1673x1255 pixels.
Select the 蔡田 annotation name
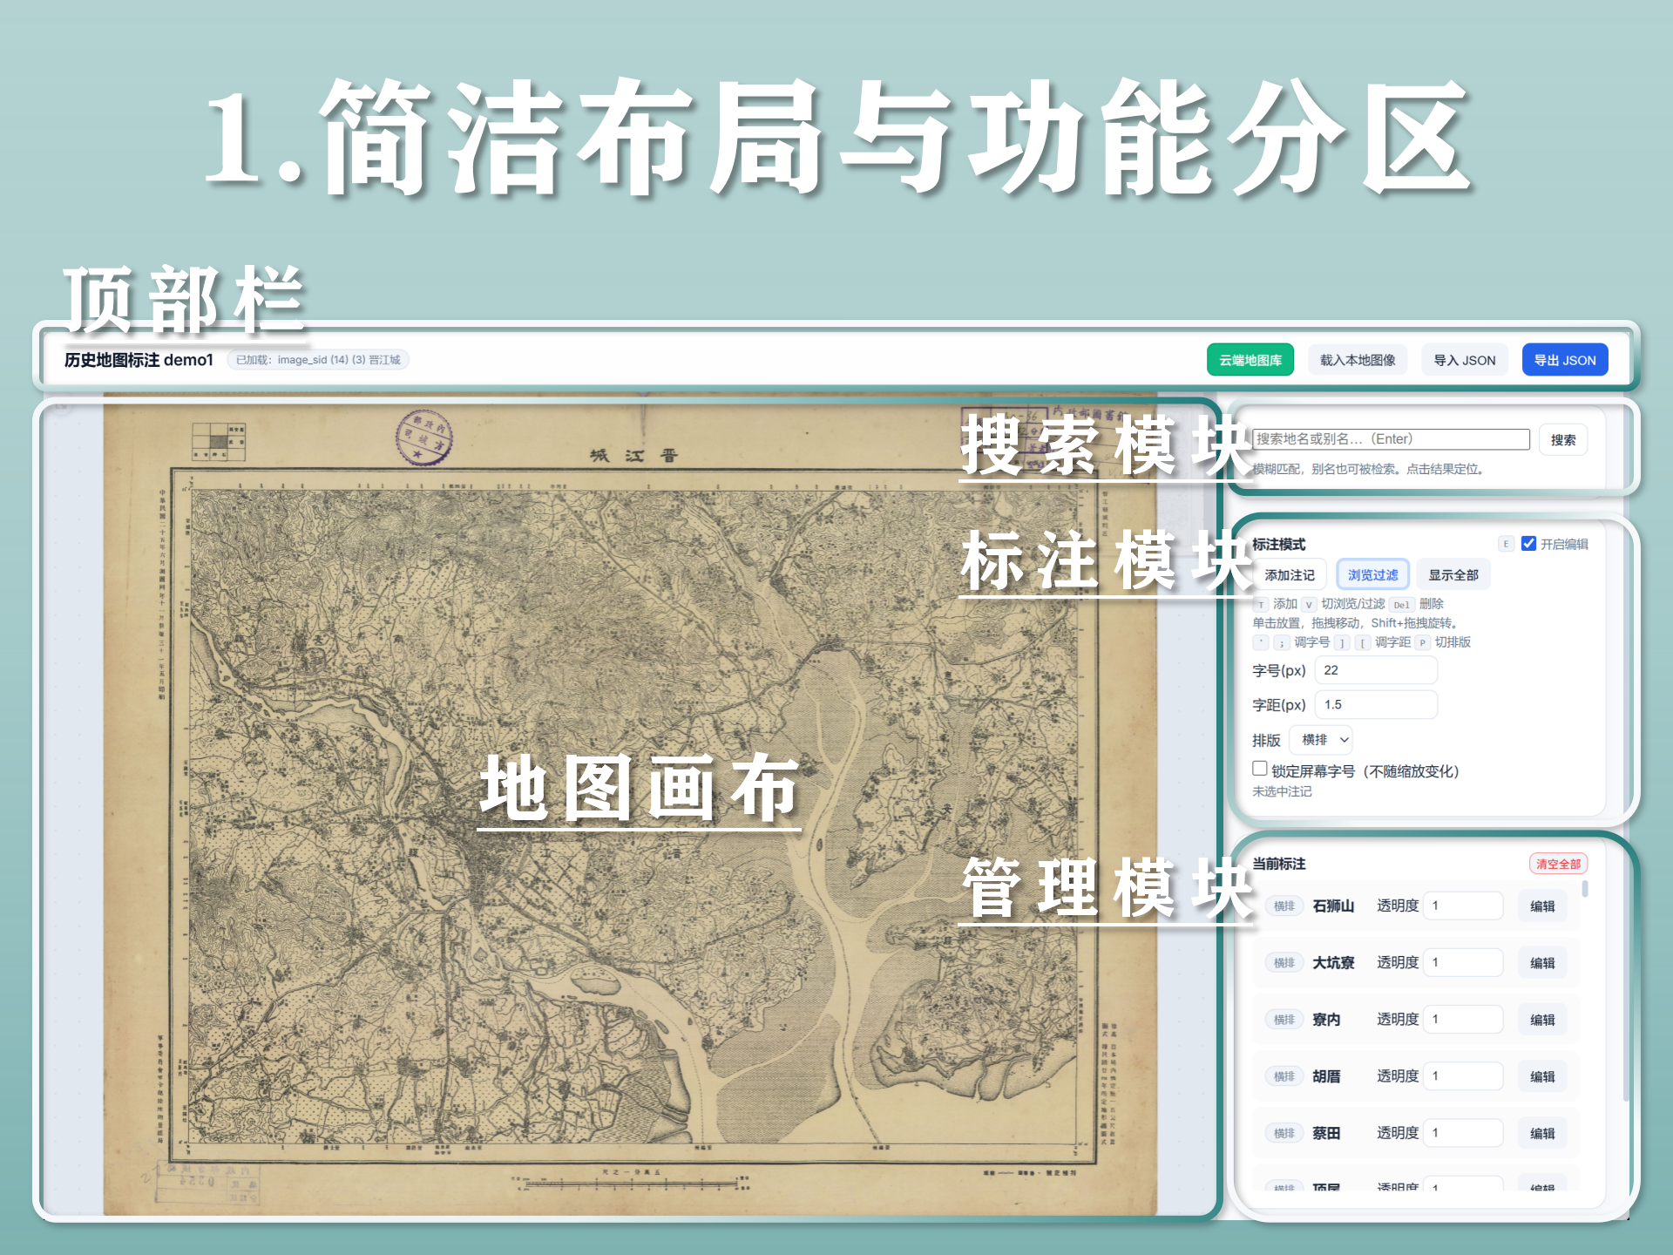1326,1134
